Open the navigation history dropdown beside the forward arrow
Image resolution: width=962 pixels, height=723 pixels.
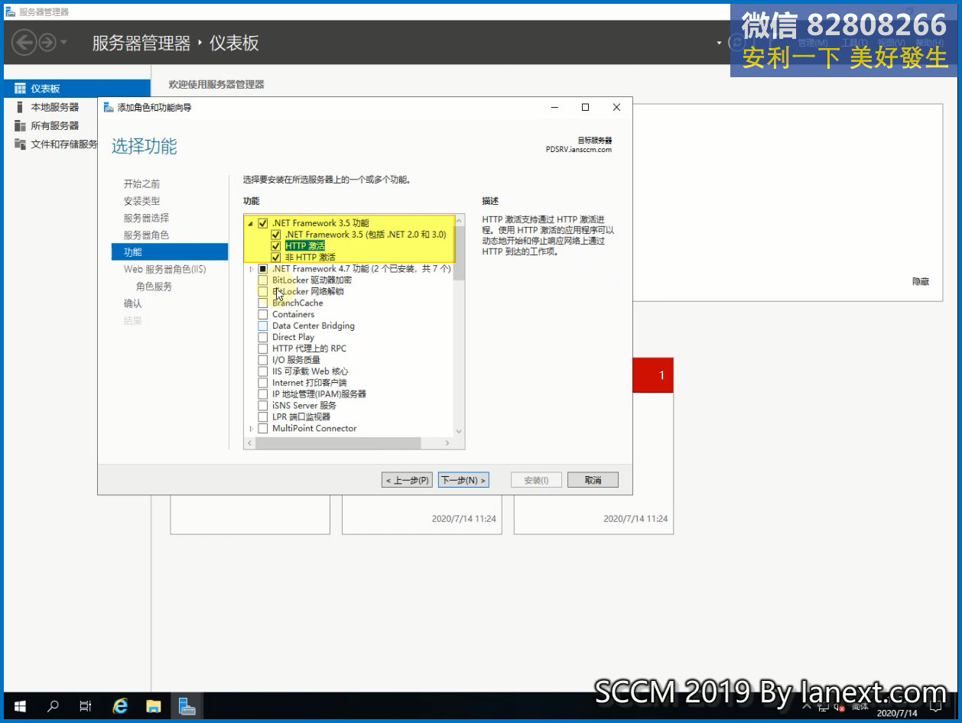coord(63,42)
